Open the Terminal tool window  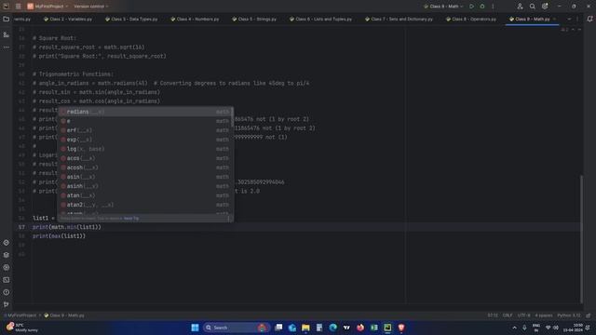[7, 280]
